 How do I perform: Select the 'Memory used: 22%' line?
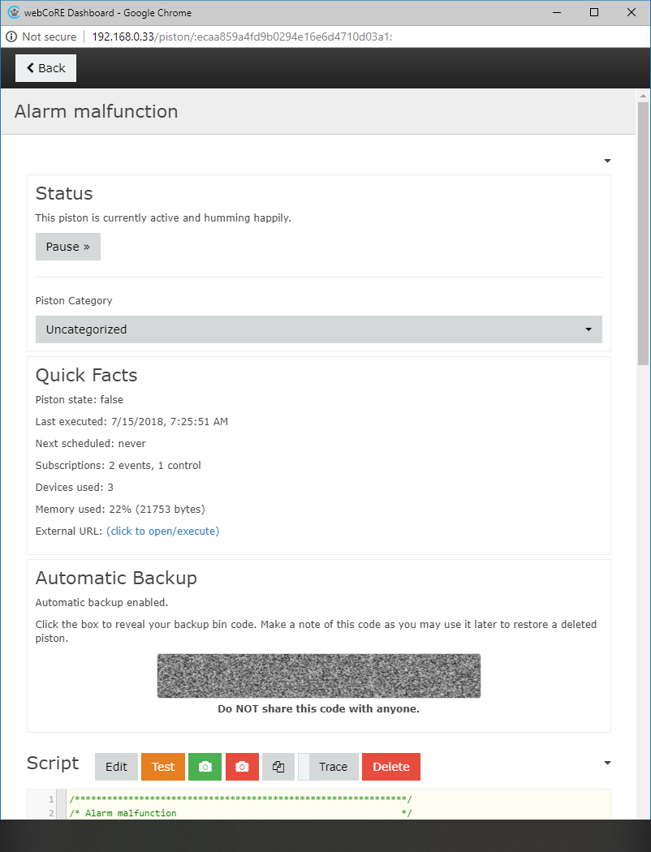point(120,509)
